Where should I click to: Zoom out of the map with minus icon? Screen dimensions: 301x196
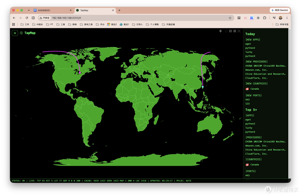pyautogui.click(x=235, y=31)
